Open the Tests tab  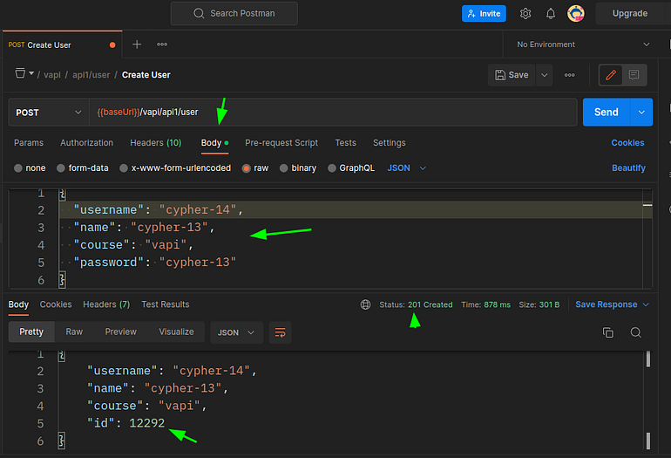(345, 143)
